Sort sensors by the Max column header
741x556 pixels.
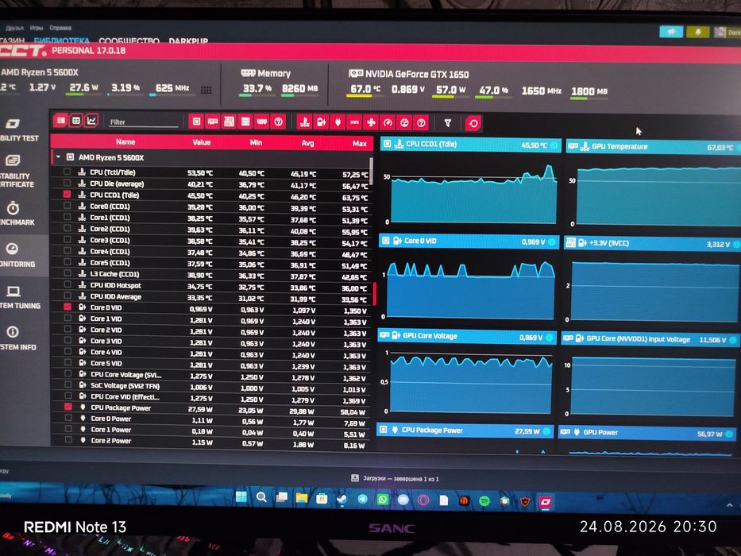[x=359, y=143]
